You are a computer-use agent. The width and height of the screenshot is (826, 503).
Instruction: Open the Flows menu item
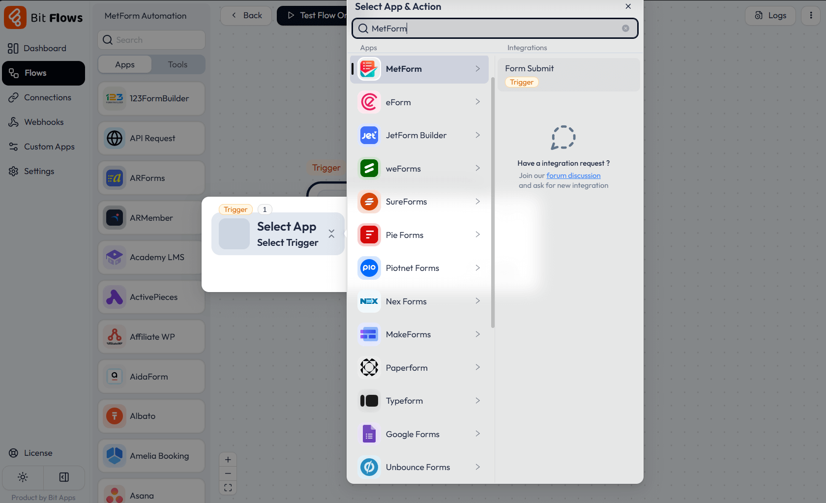[43, 73]
